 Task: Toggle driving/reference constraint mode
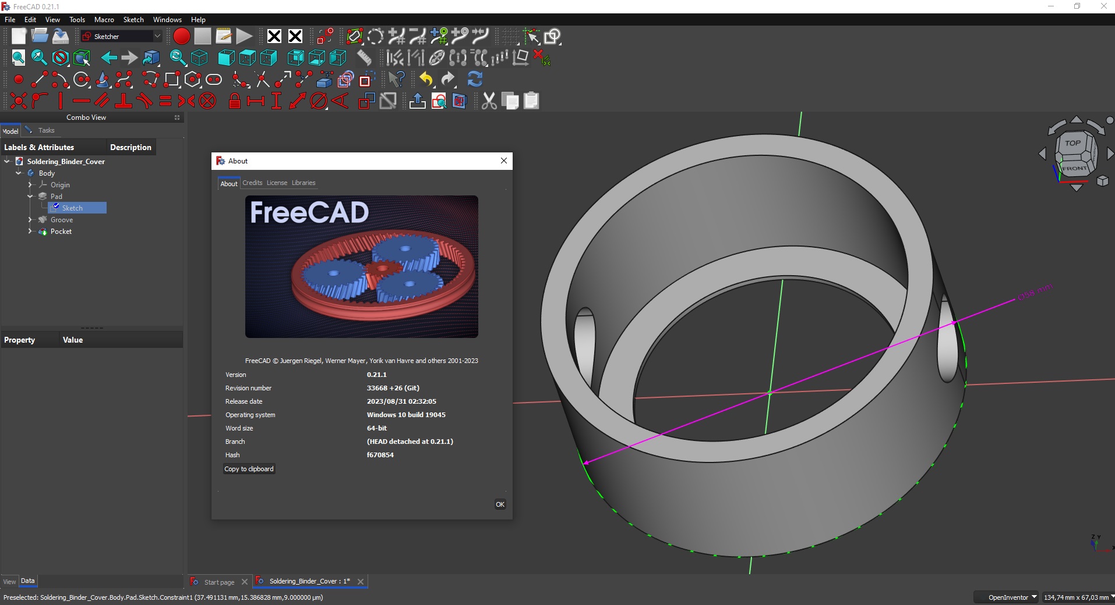click(366, 101)
